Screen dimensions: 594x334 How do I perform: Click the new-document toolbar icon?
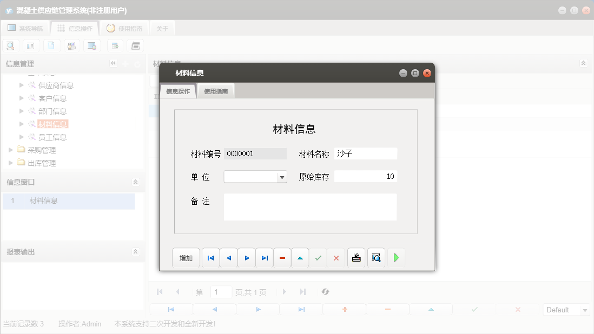(115, 45)
